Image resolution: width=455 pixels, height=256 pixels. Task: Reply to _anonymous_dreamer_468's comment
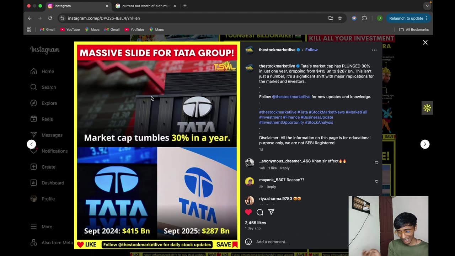pyautogui.click(x=285, y=168)
